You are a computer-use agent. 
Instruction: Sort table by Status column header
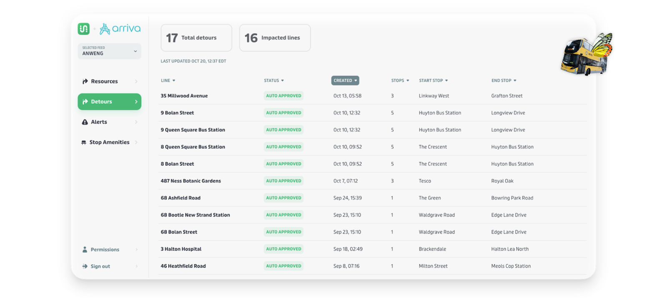point(273,80)
